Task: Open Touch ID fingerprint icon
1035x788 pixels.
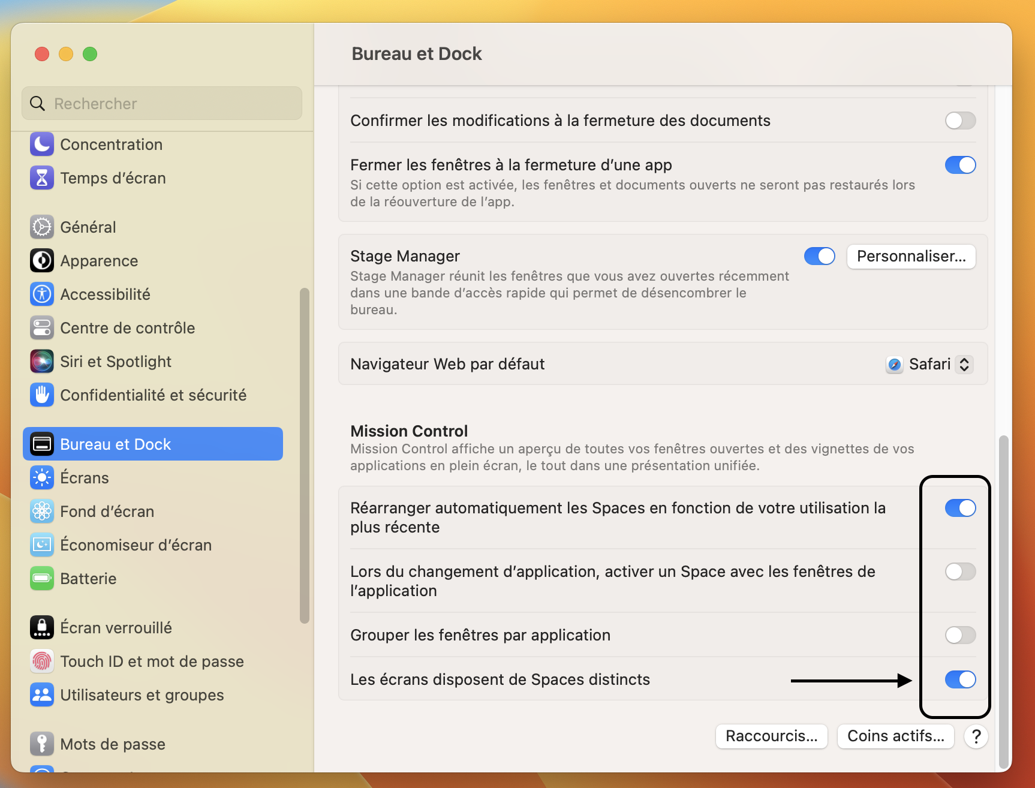Action: tap(42, 661)
